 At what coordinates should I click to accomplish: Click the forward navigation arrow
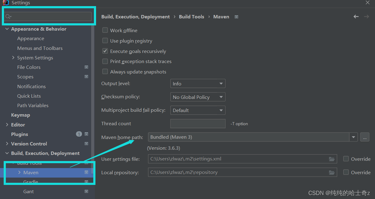pyautogui.click(x=366, y=17)
